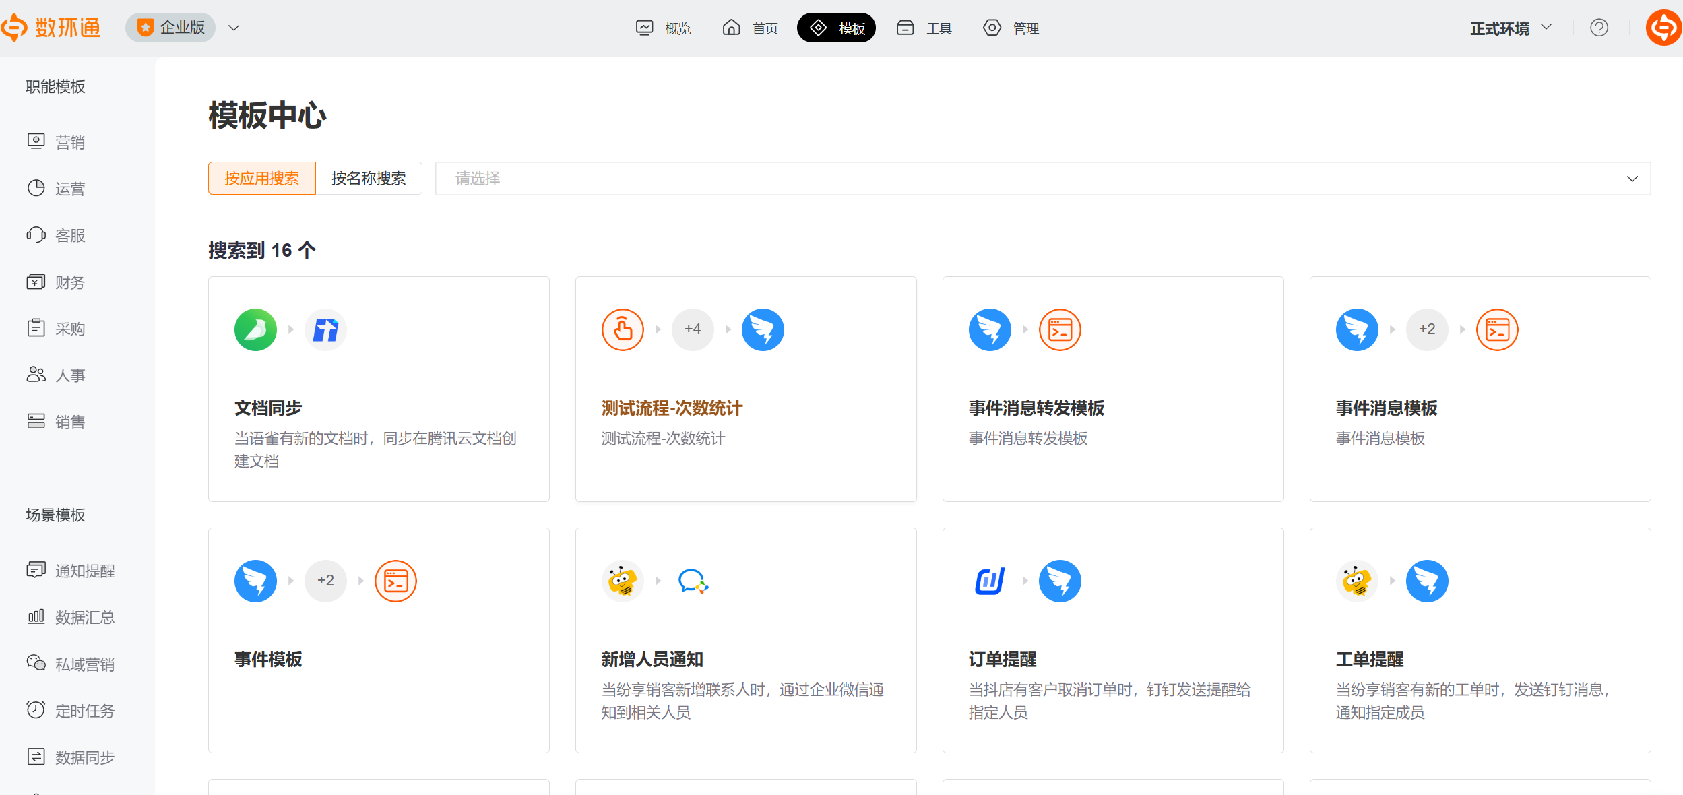Click the dropdown arrow of 请选择 field
Screen dimensions: 1683x795
tap(1632, 179)
